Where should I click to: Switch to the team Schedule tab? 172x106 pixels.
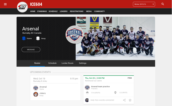pos(52,63)
